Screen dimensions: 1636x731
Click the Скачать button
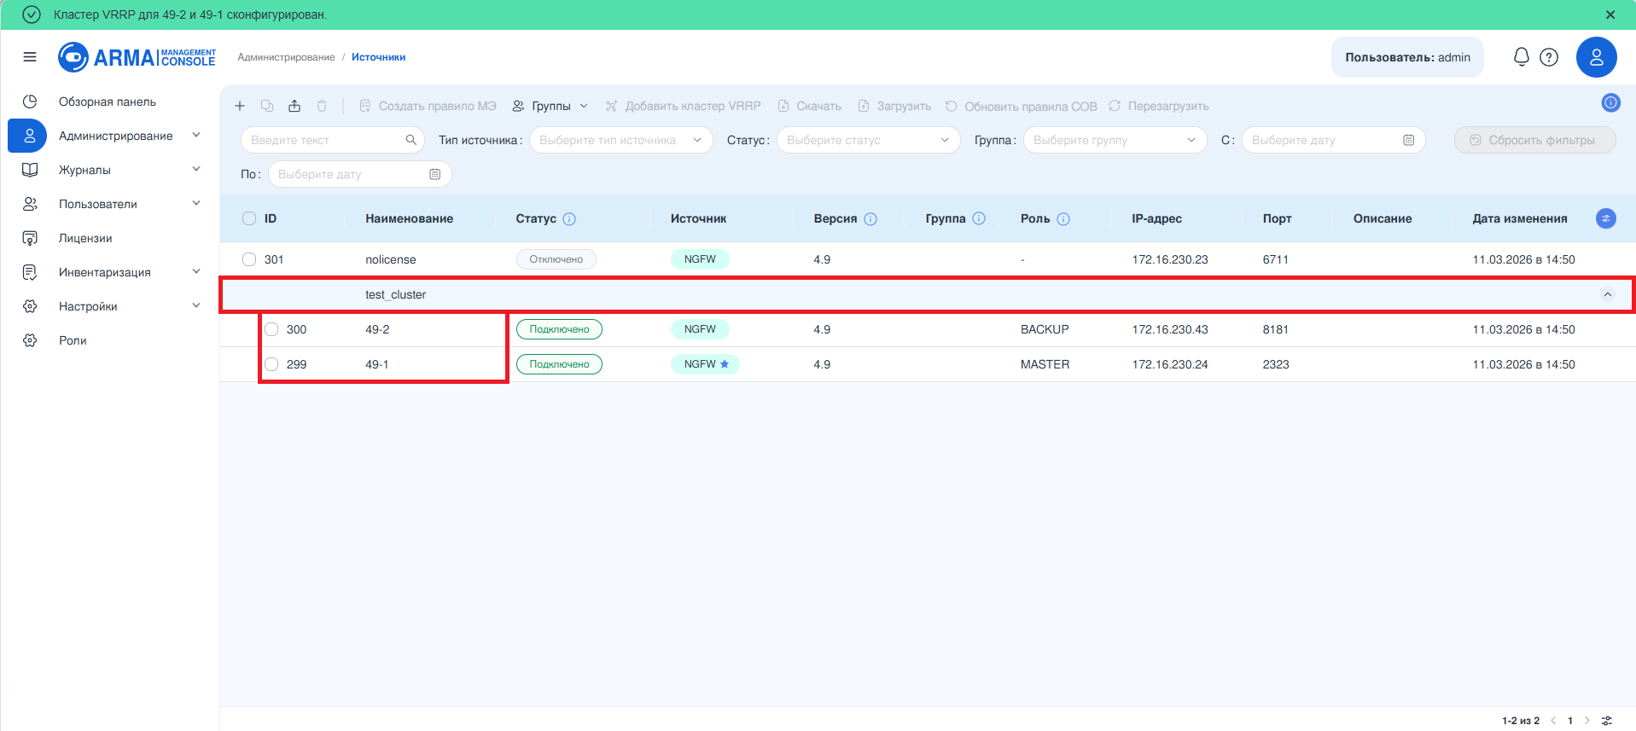tap(809, 106)
